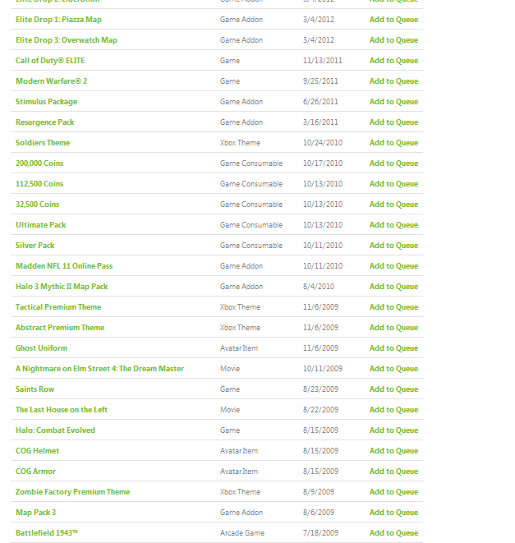Open Battlefield 1943 arcade game link
Image resolution: width=515 pixels, height=543 pixels.
tap(47, 533)
